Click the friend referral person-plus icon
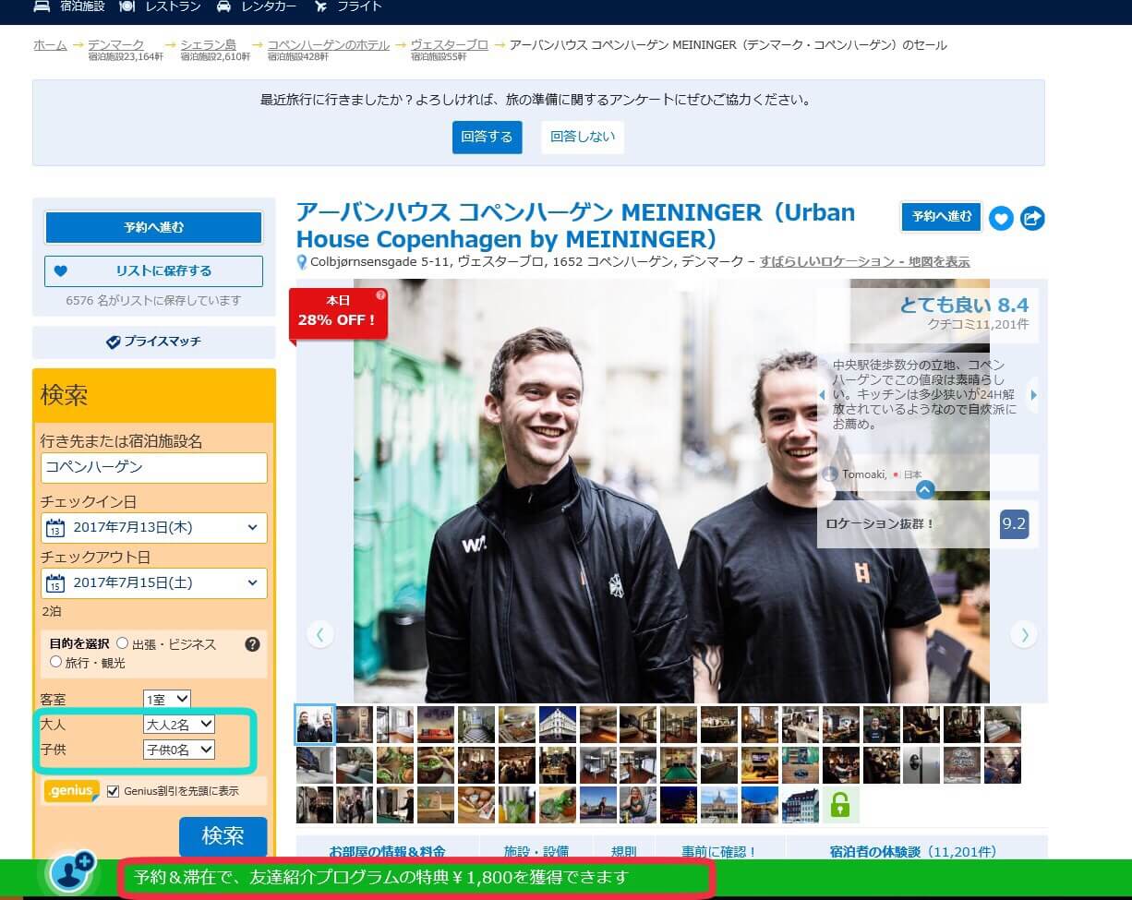The width and height of the screenshot is (1132, 900). (72, 872)
